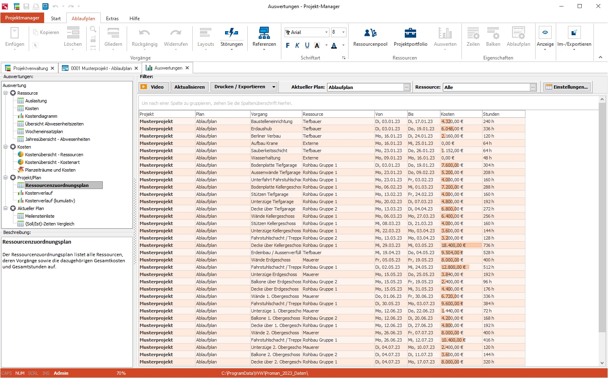Open the Einstellungen... button

pos(566,87)
